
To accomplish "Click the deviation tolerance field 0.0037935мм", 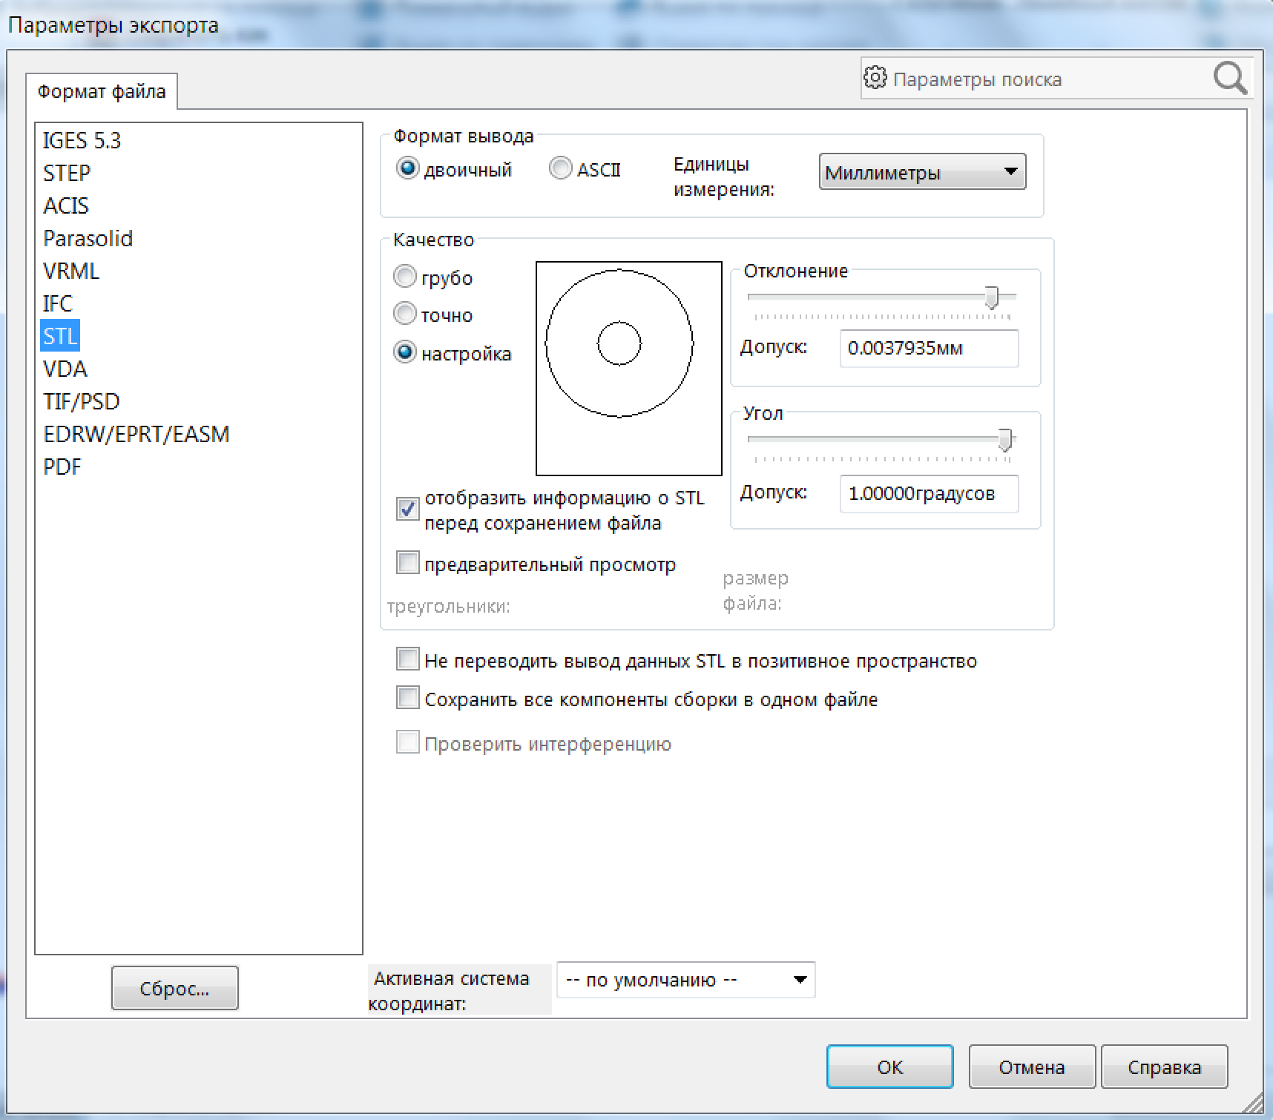I will [x=929, y=348].
